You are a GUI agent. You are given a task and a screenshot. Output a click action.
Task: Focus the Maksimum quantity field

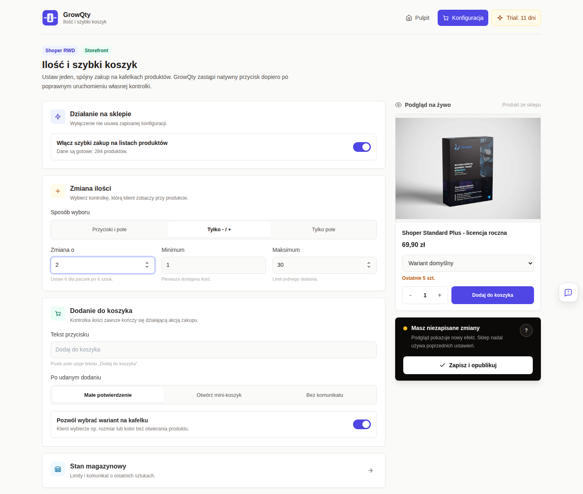point(325,265)
